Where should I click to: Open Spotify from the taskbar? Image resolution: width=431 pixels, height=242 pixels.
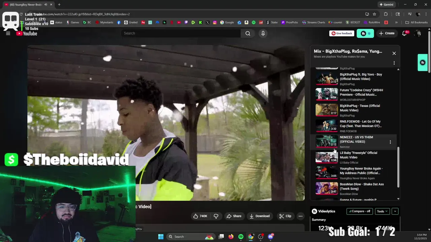point(241,237)
